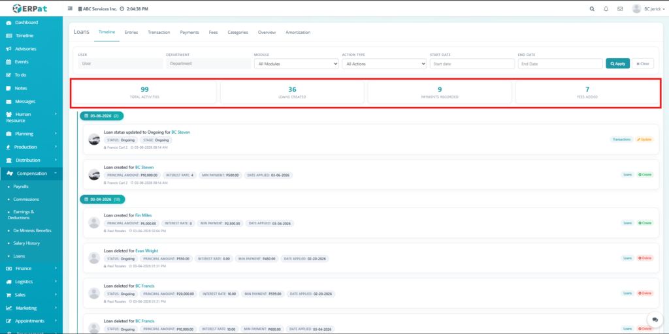Image resolution: width=669 pixels, height=334 pixels.
Task: Switch to the Amortization tab
Action: (x=297, y=32)
